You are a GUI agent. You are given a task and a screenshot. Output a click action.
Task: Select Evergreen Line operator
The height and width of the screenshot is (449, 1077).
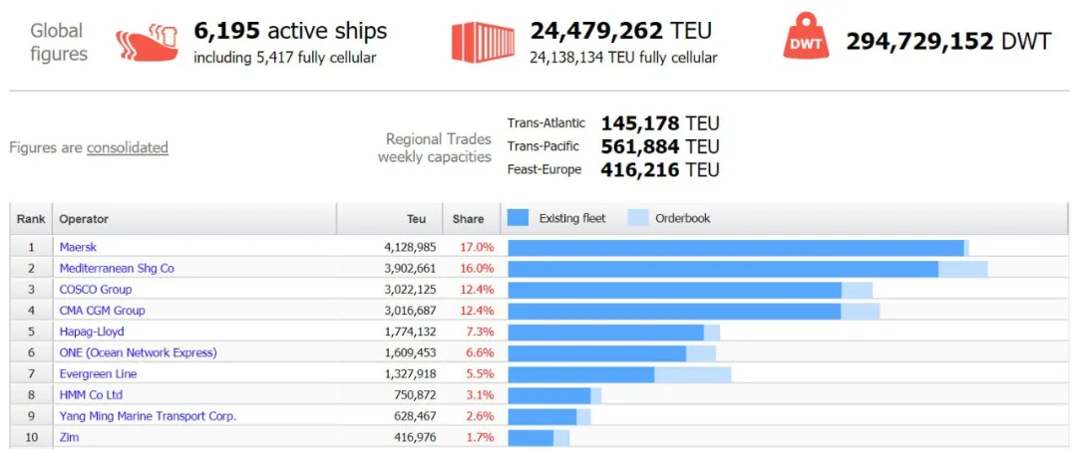pos(98,374)
